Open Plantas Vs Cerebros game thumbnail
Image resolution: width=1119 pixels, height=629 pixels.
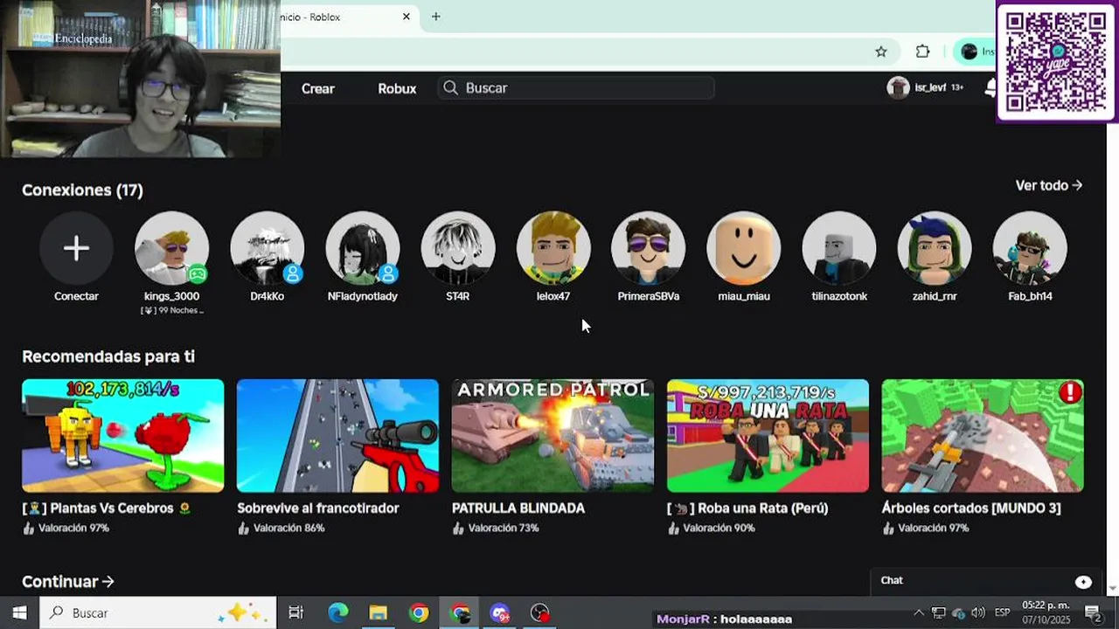click(x=122, y=435)
